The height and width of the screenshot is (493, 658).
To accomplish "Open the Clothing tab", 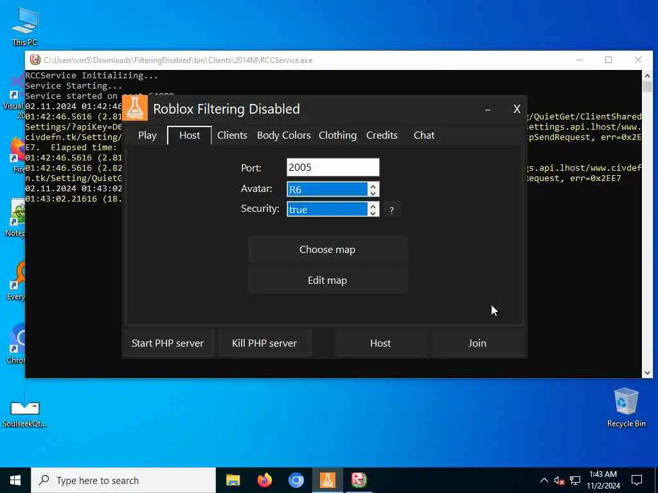I will [x=337, y=135].
